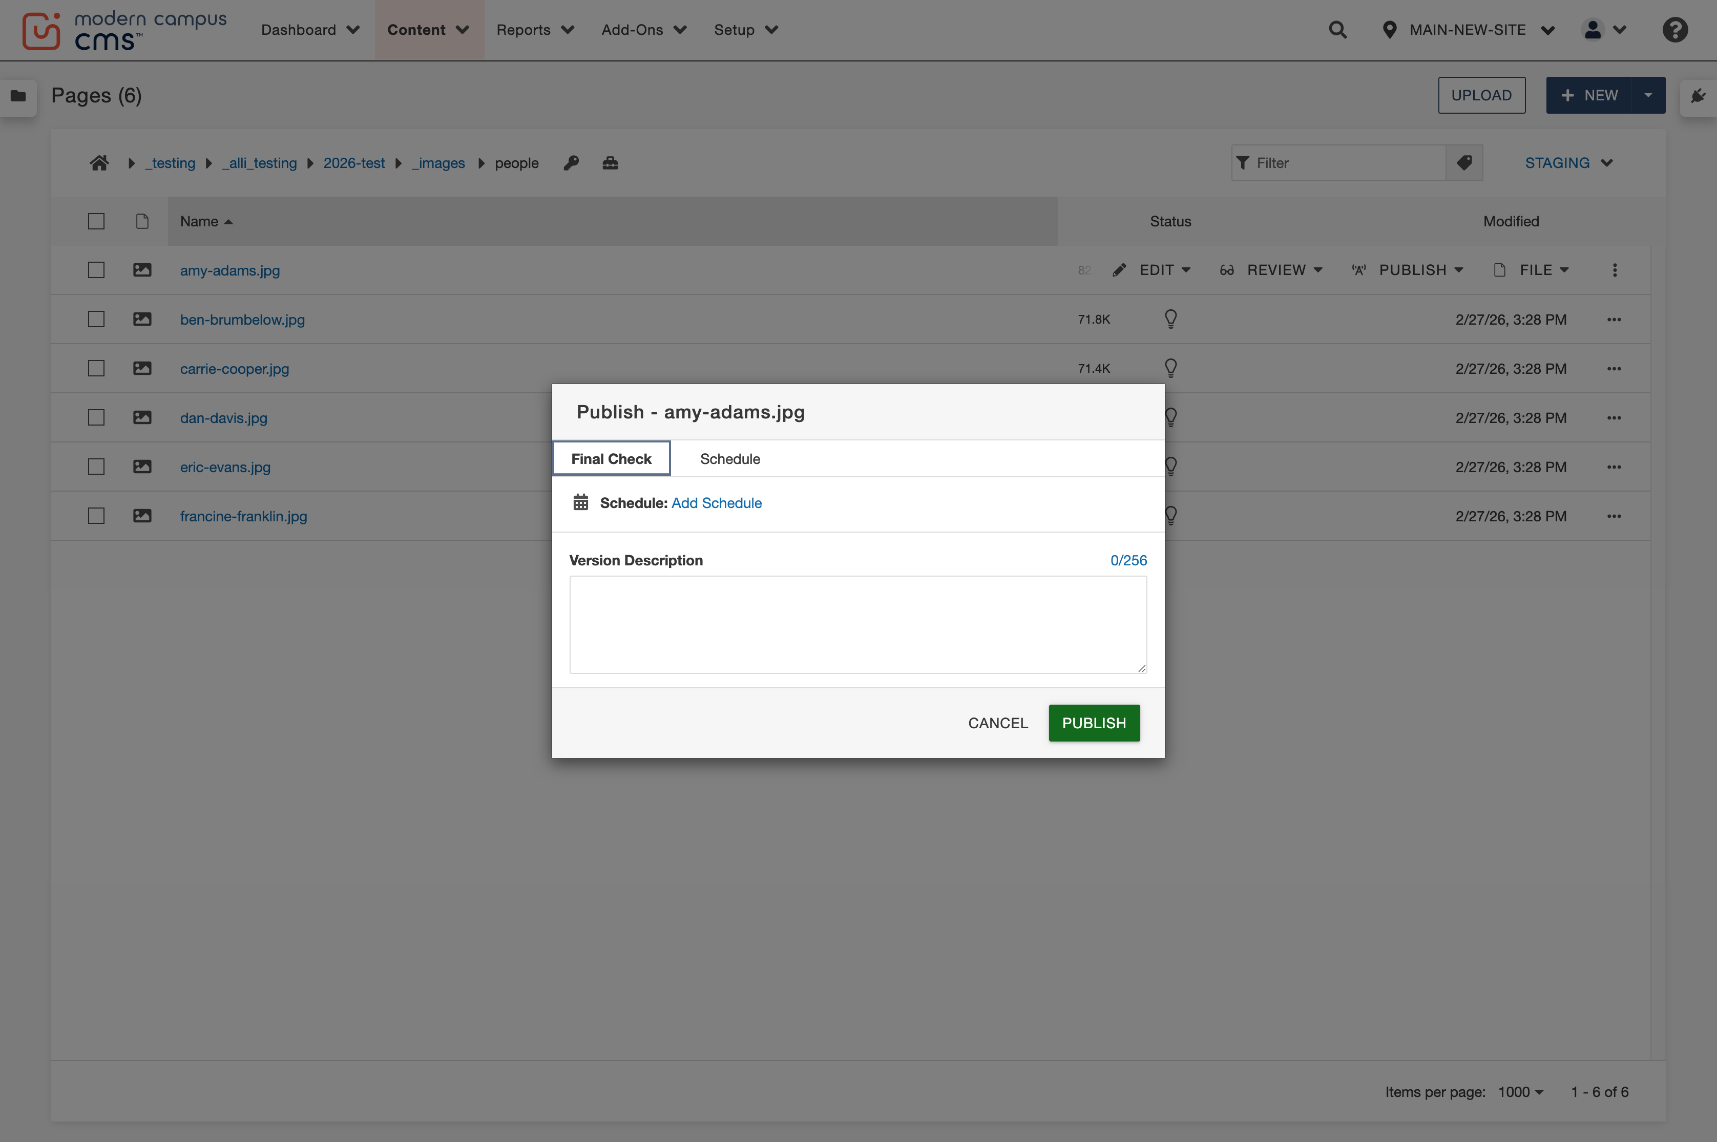Open more actions for francine-franklin.jpg row
The image size is (1717, 1142).
(1614, 516)
